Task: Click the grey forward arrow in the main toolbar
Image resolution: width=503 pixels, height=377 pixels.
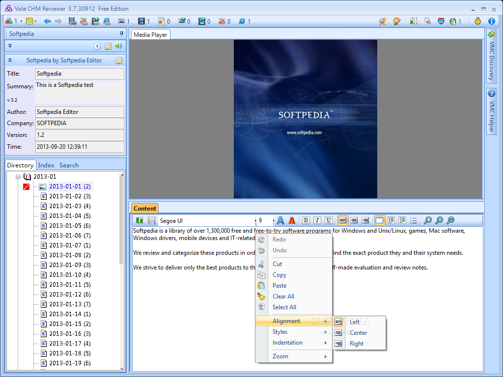Action: coord(58,21)
